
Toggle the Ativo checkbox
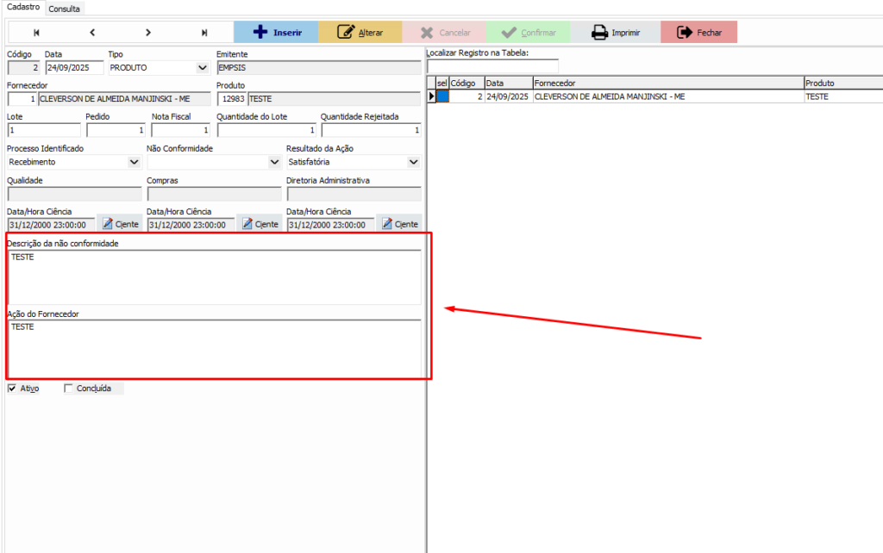coord(12,388)
